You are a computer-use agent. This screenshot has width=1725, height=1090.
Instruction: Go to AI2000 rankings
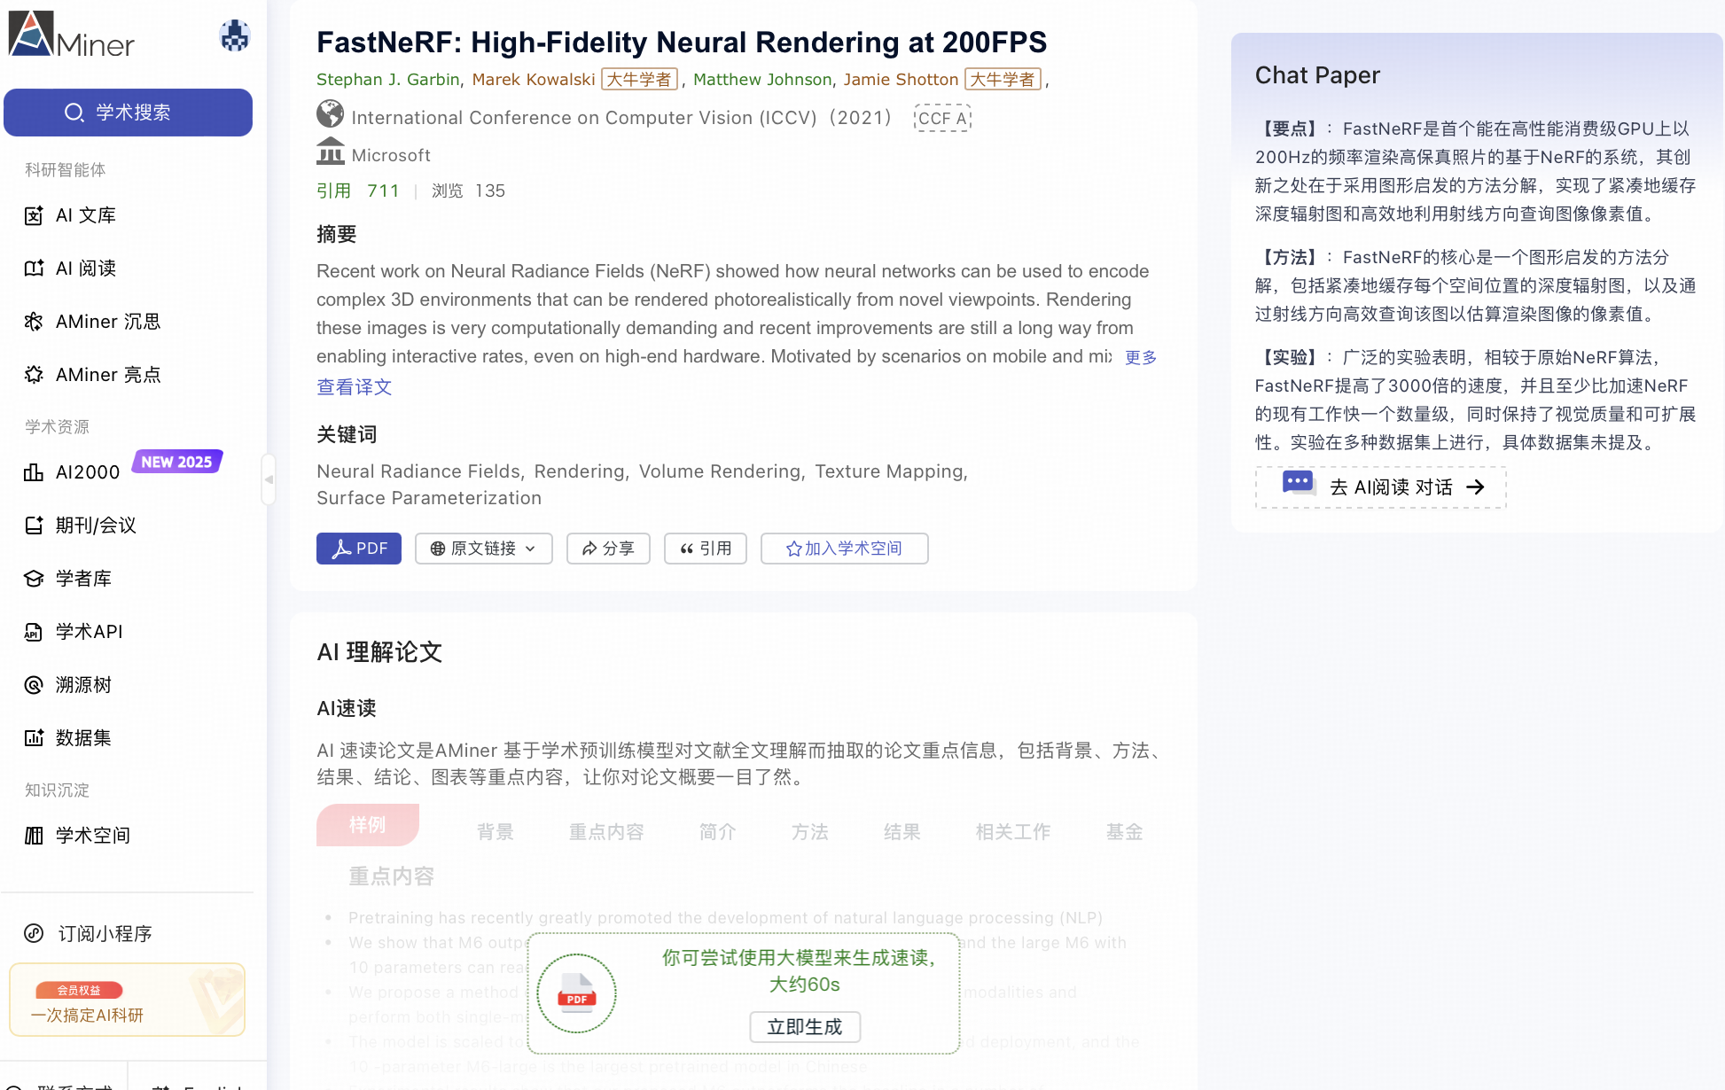tap(87, 472)
